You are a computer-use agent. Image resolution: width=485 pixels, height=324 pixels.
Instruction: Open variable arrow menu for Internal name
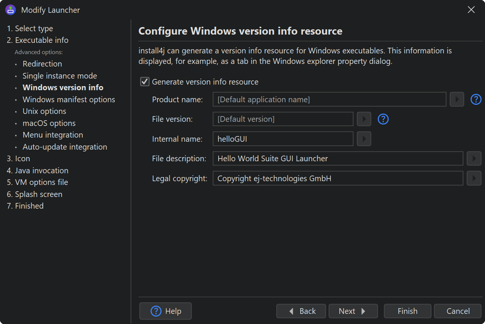pos(364,139)
